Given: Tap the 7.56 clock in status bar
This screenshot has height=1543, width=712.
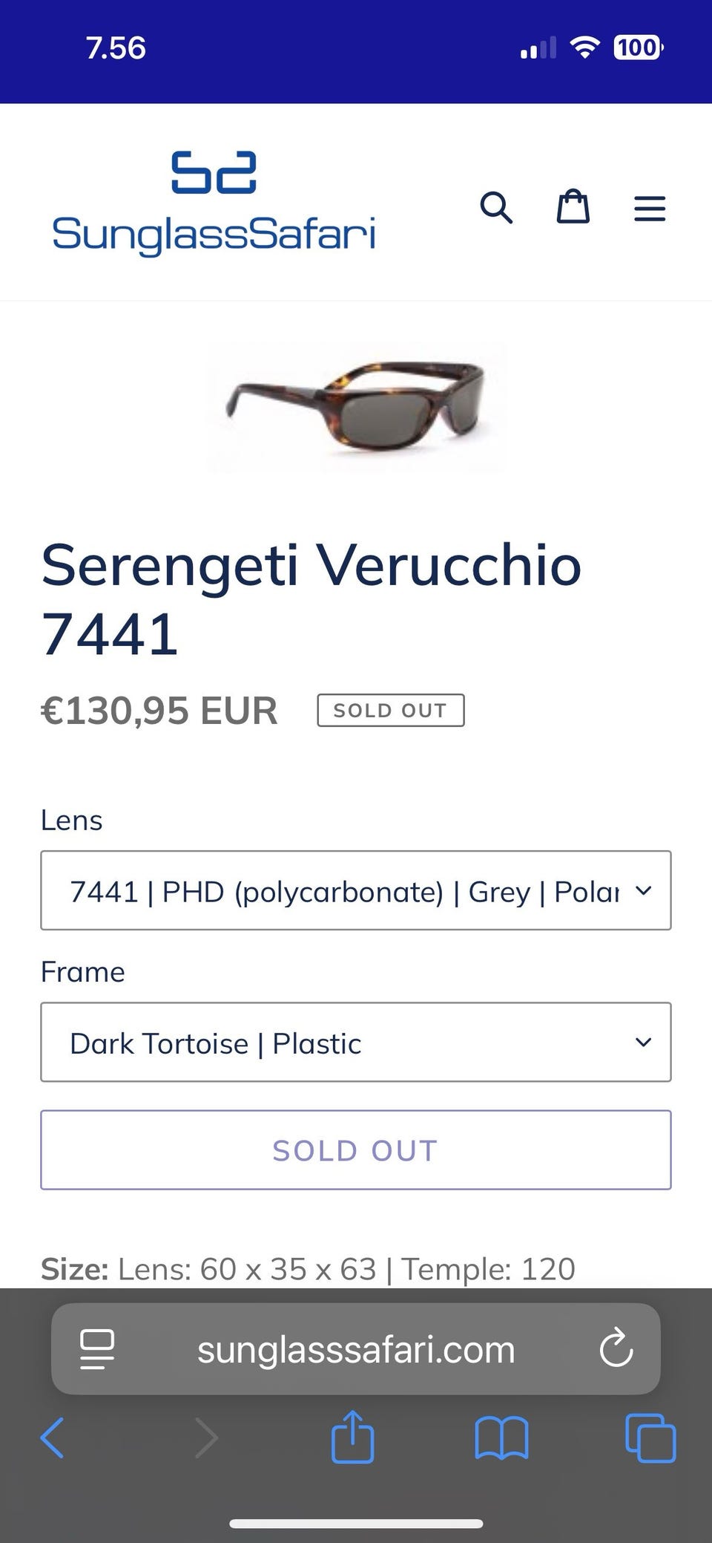Looking at the screenshot, I should click(116, 48).
